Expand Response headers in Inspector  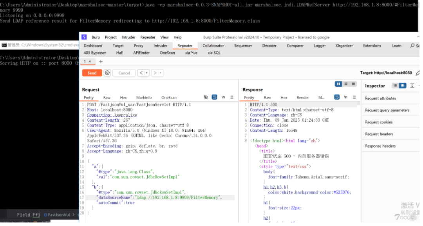[390, 146]
